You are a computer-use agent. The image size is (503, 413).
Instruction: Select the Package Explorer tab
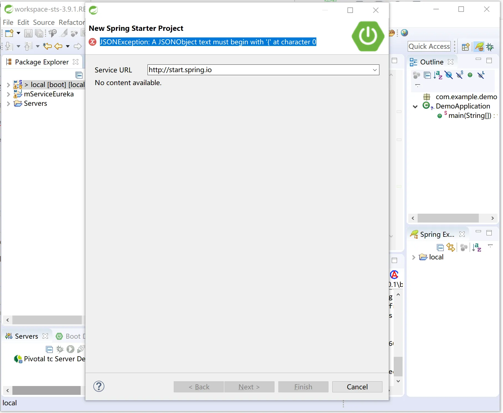[x=42, y=62]
